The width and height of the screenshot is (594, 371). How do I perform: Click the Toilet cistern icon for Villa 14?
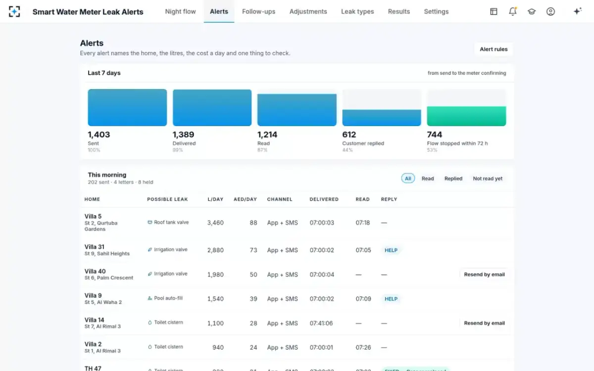(x=150, y=323)
